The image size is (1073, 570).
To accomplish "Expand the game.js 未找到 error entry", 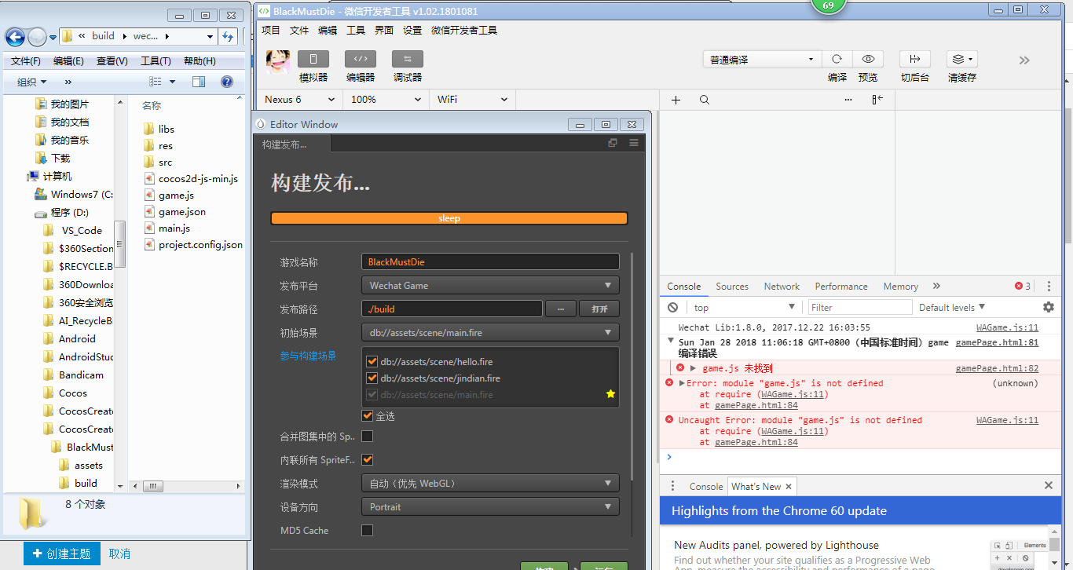I will point(693,368).
